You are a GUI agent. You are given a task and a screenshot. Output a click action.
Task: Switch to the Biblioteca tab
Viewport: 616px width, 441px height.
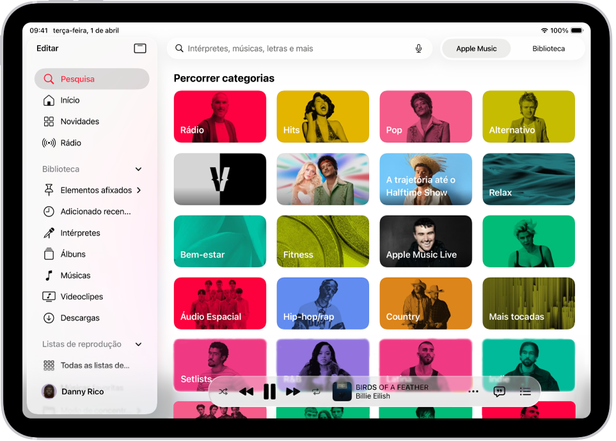pyautogui.click(x=548, y=49)
